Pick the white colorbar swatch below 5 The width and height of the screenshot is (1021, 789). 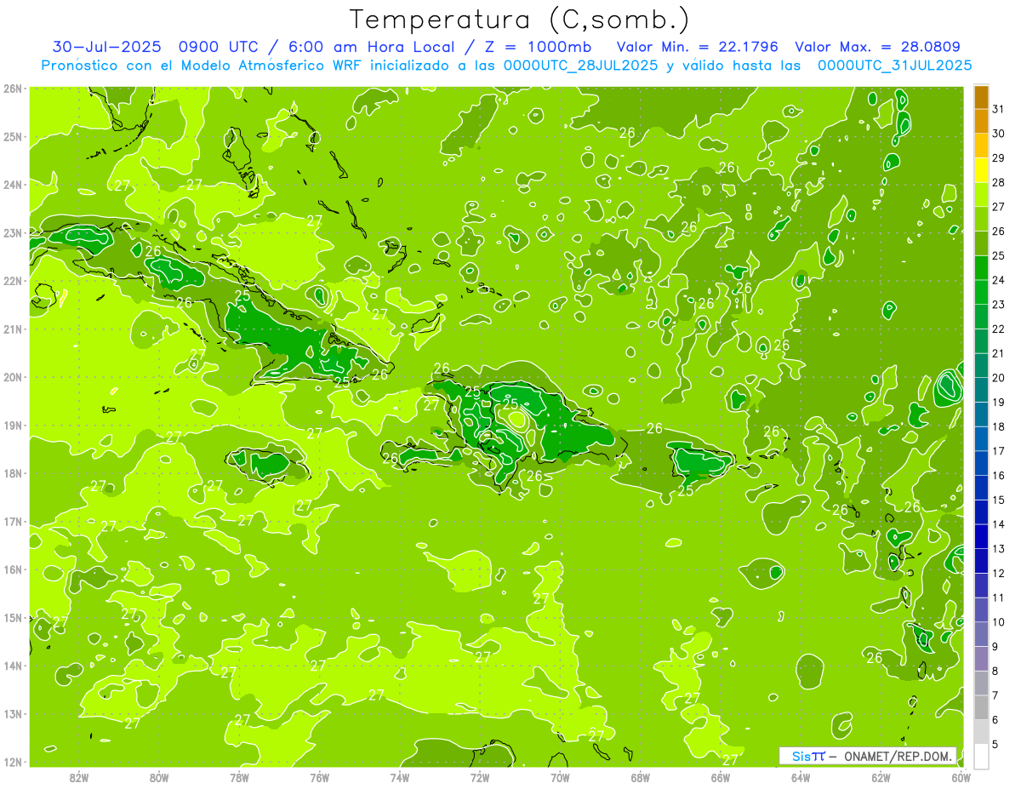tap(981, 756)
